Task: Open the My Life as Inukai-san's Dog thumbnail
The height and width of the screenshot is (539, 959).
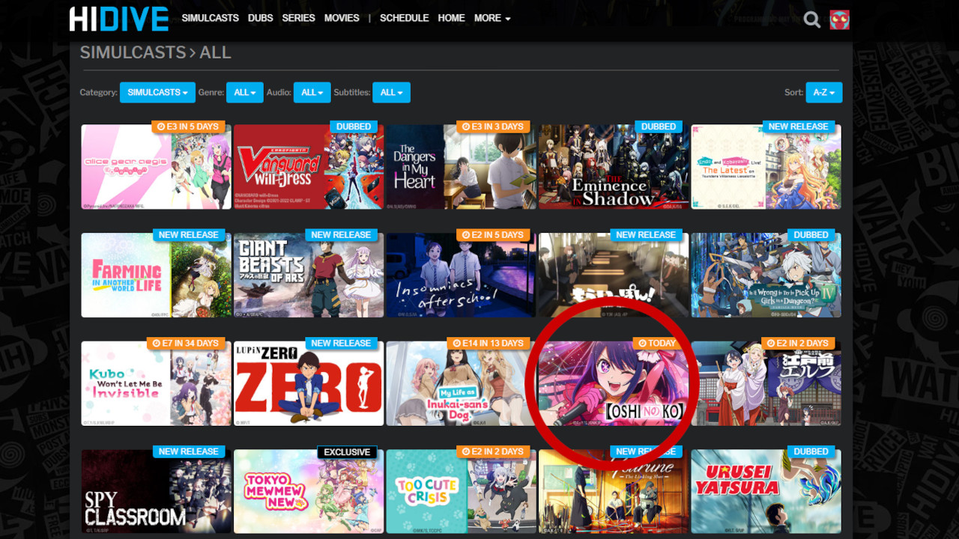Action: [x=461, y=383]
